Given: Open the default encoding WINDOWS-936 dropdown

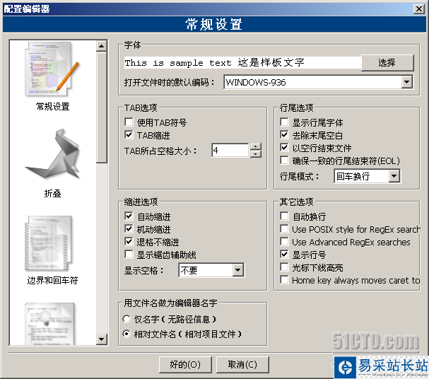Looking at the screenshot, I should (407, 82).
